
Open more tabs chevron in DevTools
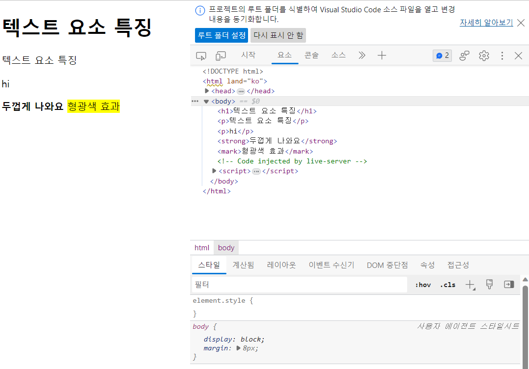pyautogui.click(x=362, y=55)
